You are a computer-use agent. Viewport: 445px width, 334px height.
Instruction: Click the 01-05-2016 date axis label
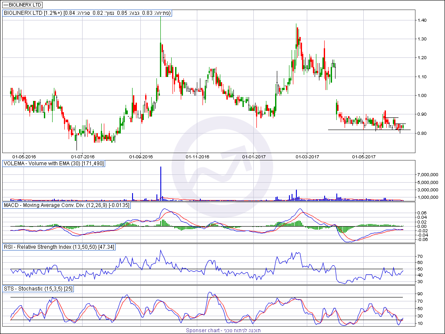pyautogui.click(x=24, y=157)
